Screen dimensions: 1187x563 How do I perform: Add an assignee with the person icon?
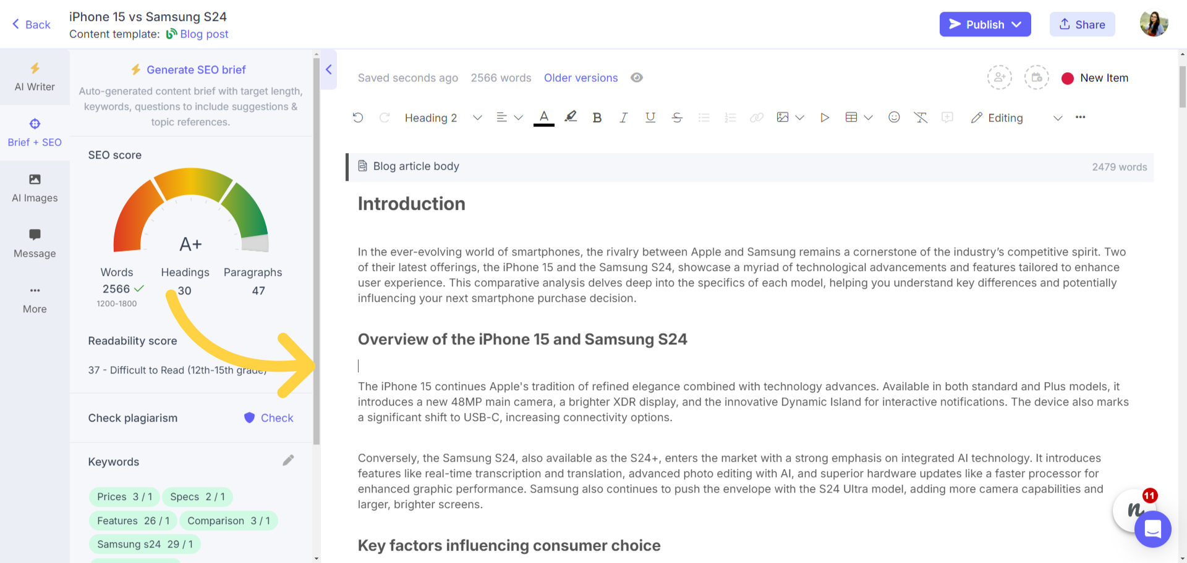999,78
